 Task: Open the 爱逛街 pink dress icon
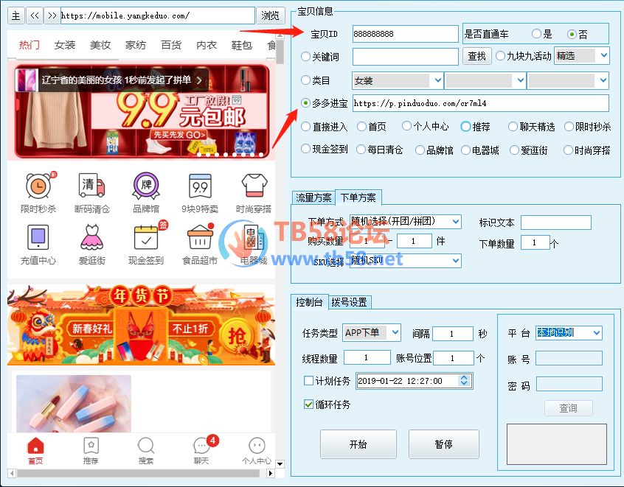coord(92,237)
